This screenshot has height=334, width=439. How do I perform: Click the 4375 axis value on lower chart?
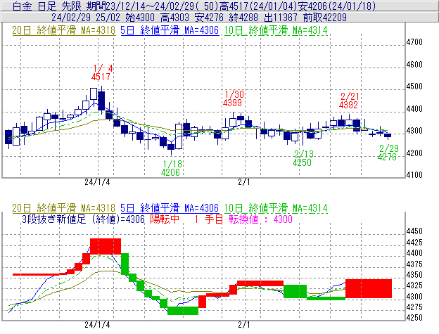click(x=414, y=264)
